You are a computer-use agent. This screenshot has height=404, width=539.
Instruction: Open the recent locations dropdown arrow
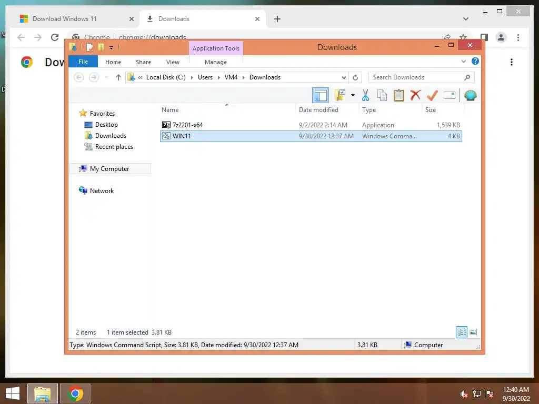tap(106, 77)
